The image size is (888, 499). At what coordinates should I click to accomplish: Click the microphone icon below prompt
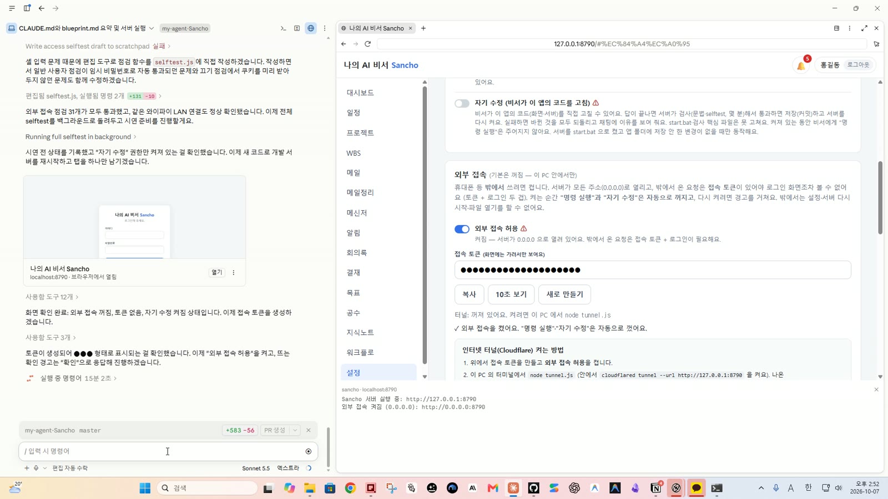click(36, 468)
